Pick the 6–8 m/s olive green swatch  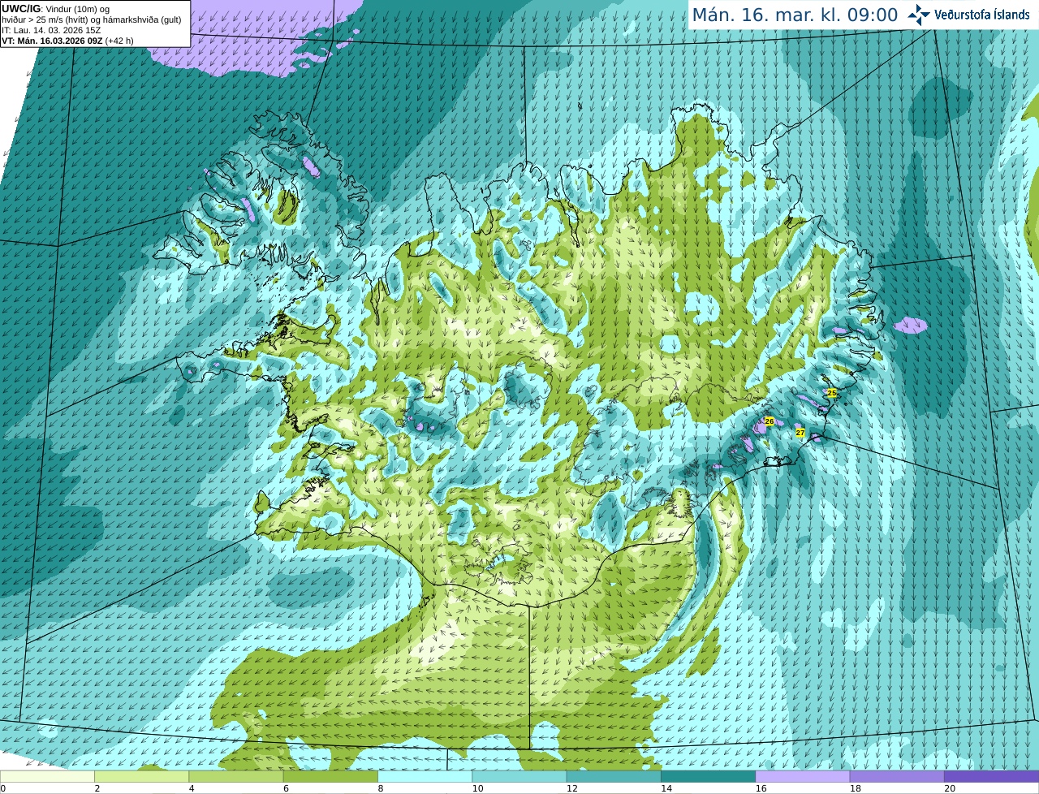(330, 776)
